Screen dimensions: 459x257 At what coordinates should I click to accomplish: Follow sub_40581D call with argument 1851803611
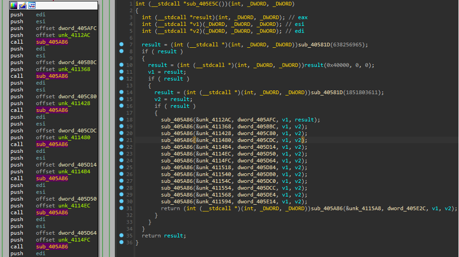tap(326, 92)
